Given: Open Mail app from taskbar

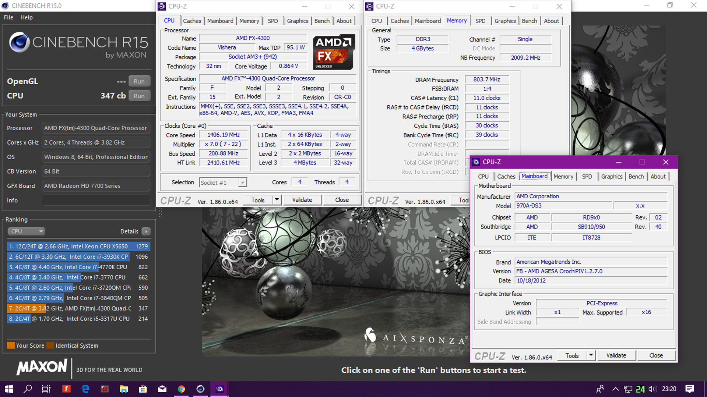Looking at the screenshot, I should 162,389.
